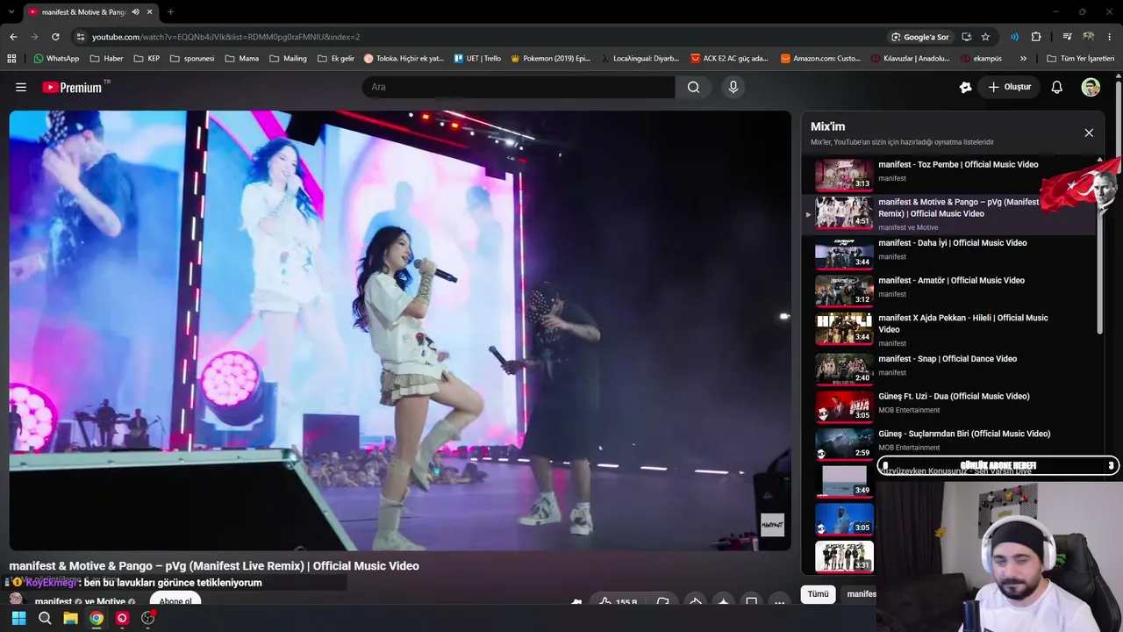This screenshot has width=1123, height=632.
Task: Open the ekampüs bookmark
Action: pyautogui.click(x=981, y=59)
